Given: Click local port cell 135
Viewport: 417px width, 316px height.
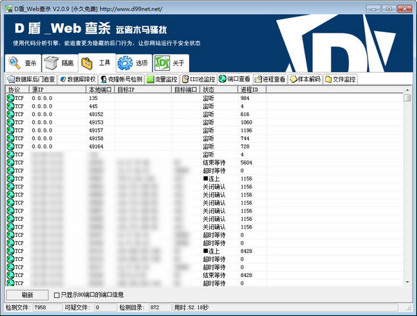Looking at the screenshot, I should click(x=93, y=98).
